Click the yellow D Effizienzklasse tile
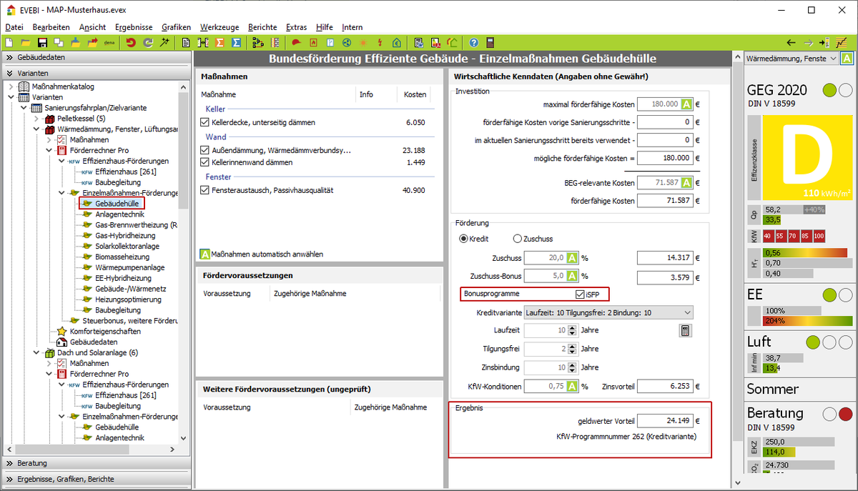Screen dimensions: 858x491 pos(807,158)
